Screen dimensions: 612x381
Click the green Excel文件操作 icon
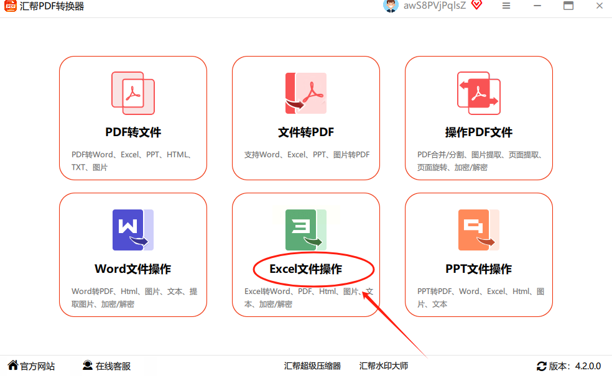(x=306, y=230)
